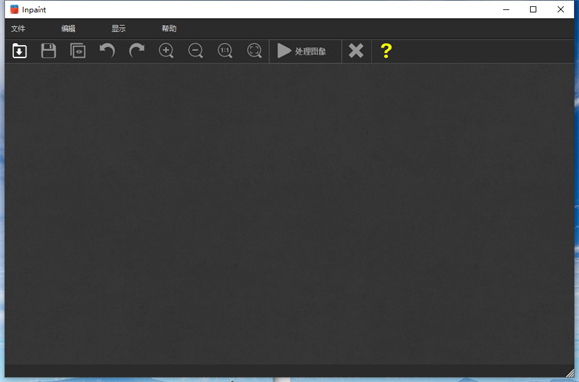Undo the last action
579x382 pixels.
[x=107, y=51]
